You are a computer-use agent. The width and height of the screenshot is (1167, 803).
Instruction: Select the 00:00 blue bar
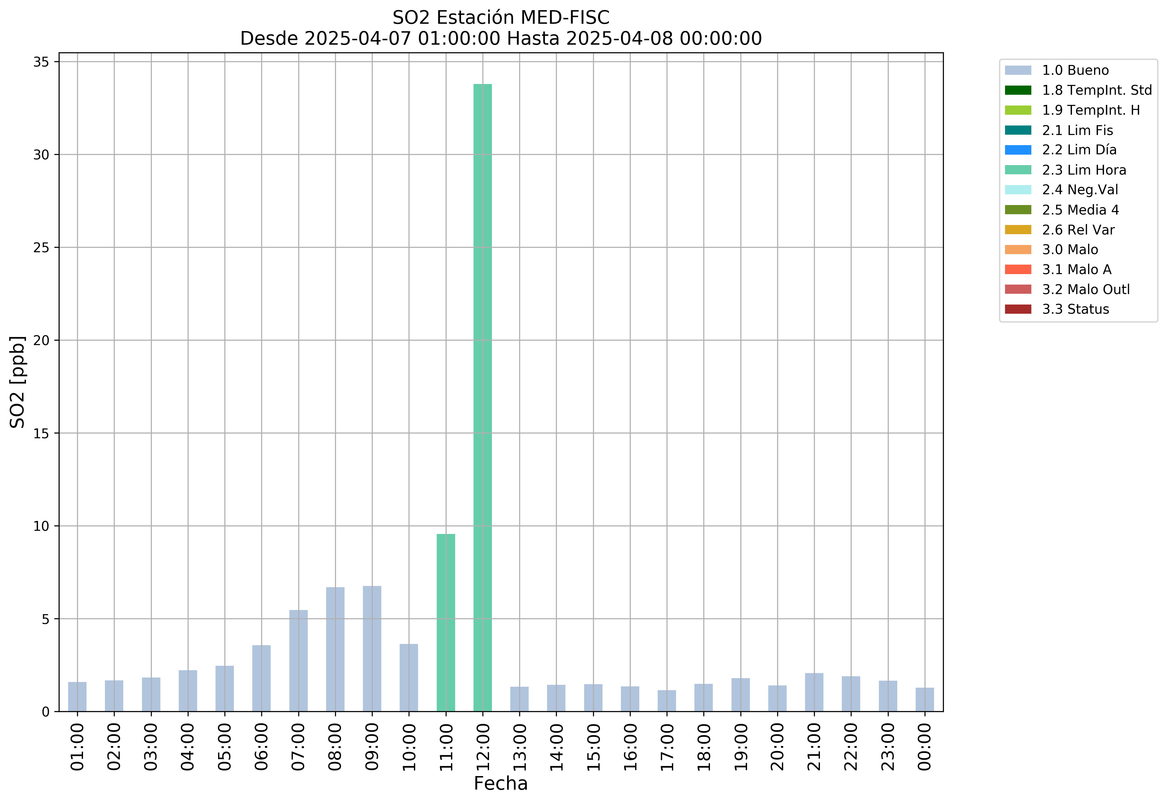point(925,699)
